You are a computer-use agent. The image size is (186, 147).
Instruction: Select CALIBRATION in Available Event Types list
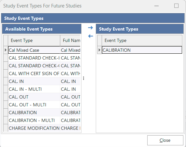34,113
